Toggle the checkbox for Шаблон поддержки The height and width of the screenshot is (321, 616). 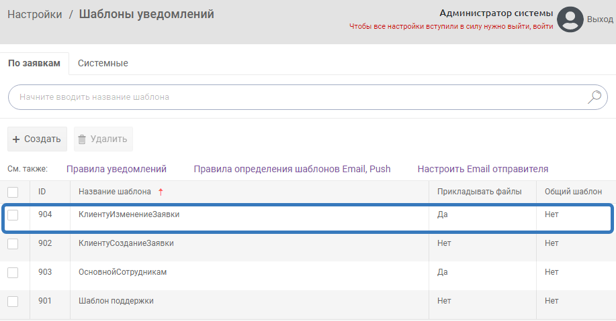click(13, 302)
